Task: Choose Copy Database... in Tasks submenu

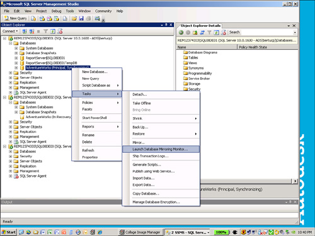Action: 161,194
